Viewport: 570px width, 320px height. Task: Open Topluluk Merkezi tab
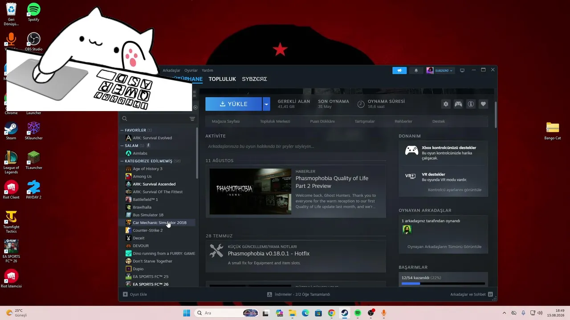[275, 121]
